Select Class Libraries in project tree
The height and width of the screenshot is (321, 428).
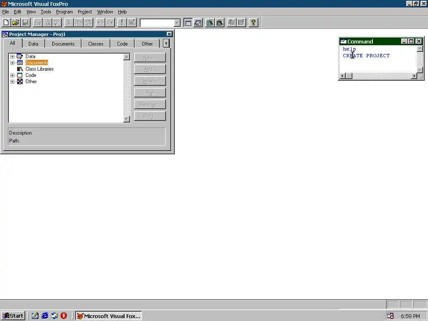pyautogui.click(x=40, y=69)
